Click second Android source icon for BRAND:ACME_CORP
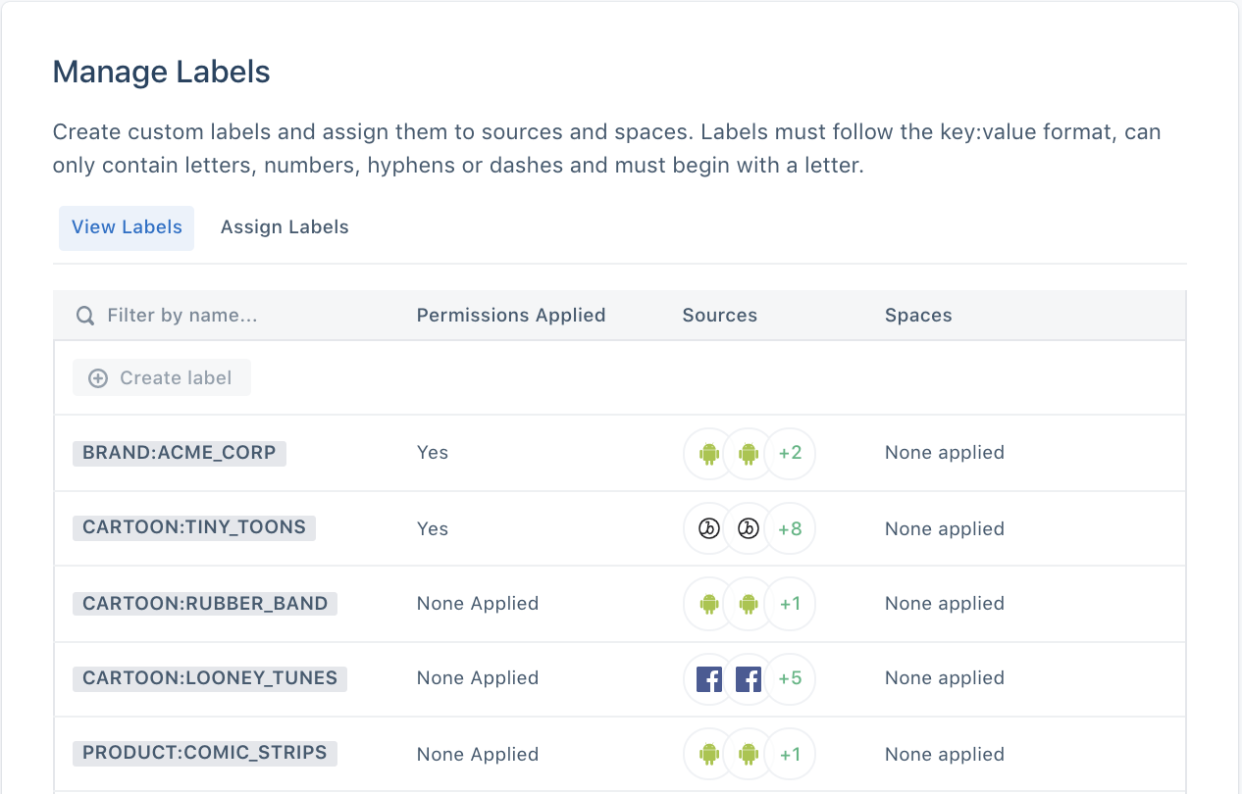The width and height of the screenshot is (1242, 794). [749, 453]
